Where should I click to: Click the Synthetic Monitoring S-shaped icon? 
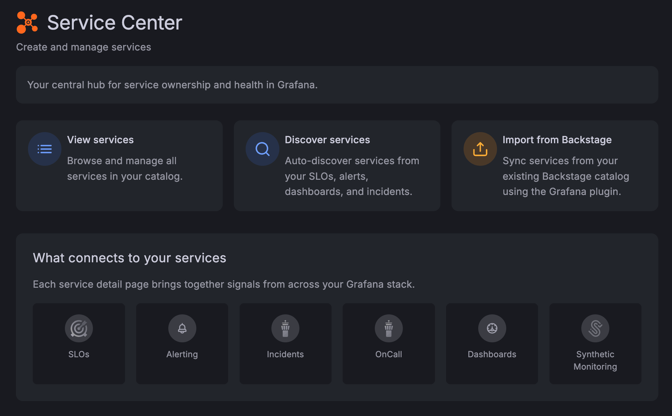click(x=595, y=328)
